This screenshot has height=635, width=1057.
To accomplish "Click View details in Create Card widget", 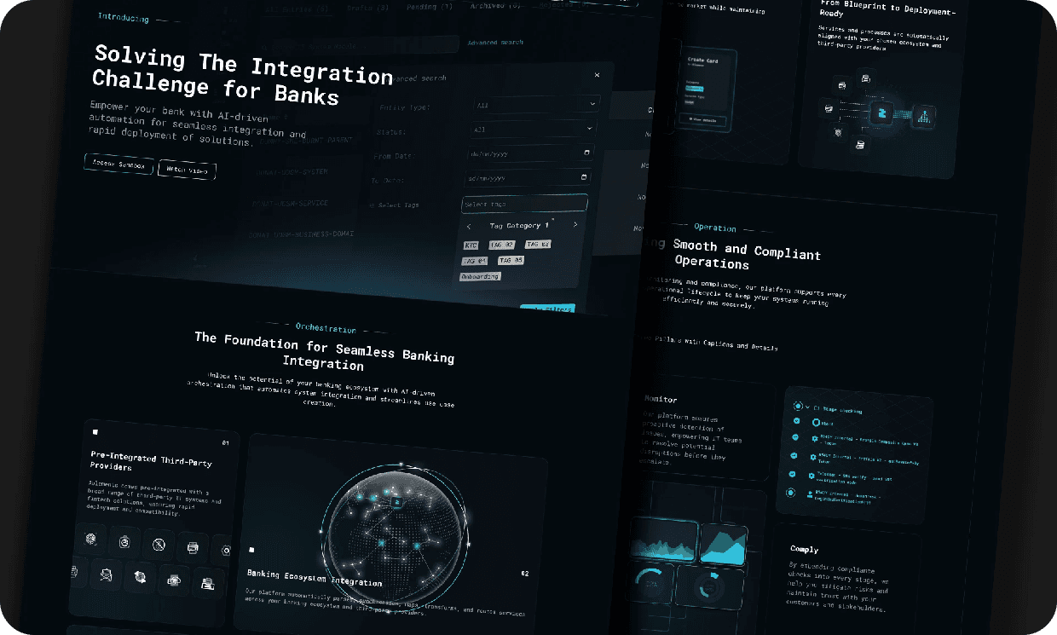I will (702, 120).
